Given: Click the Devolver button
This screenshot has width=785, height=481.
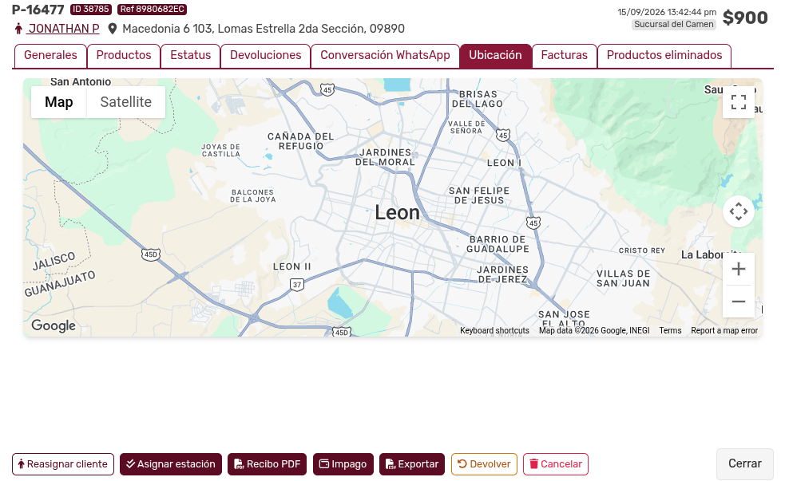Looking at the screenshot, I should click(x=484, y=464).
